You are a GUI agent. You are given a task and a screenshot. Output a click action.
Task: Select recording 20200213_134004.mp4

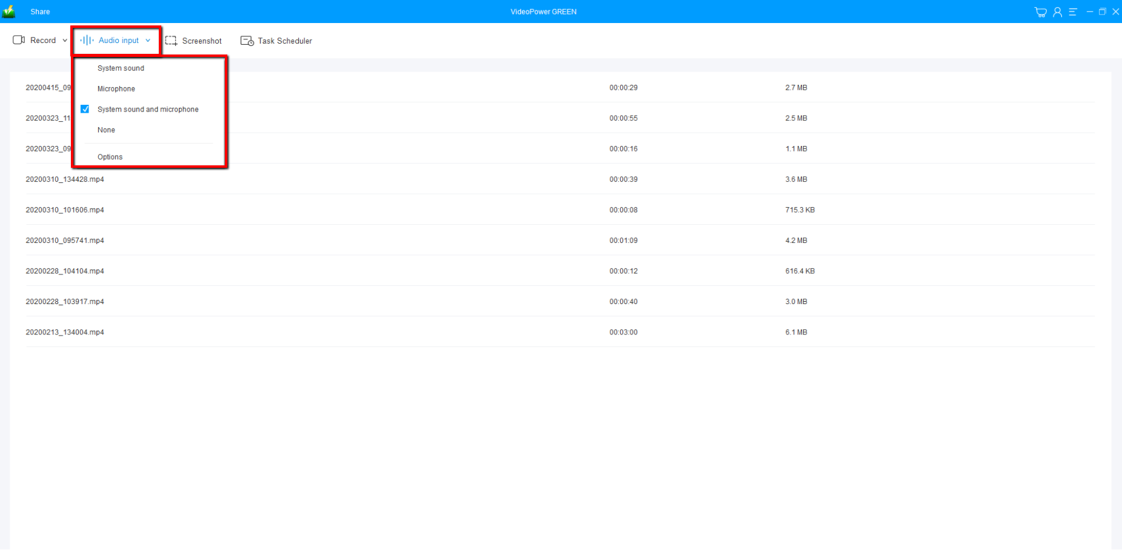[x=65, y=332]
